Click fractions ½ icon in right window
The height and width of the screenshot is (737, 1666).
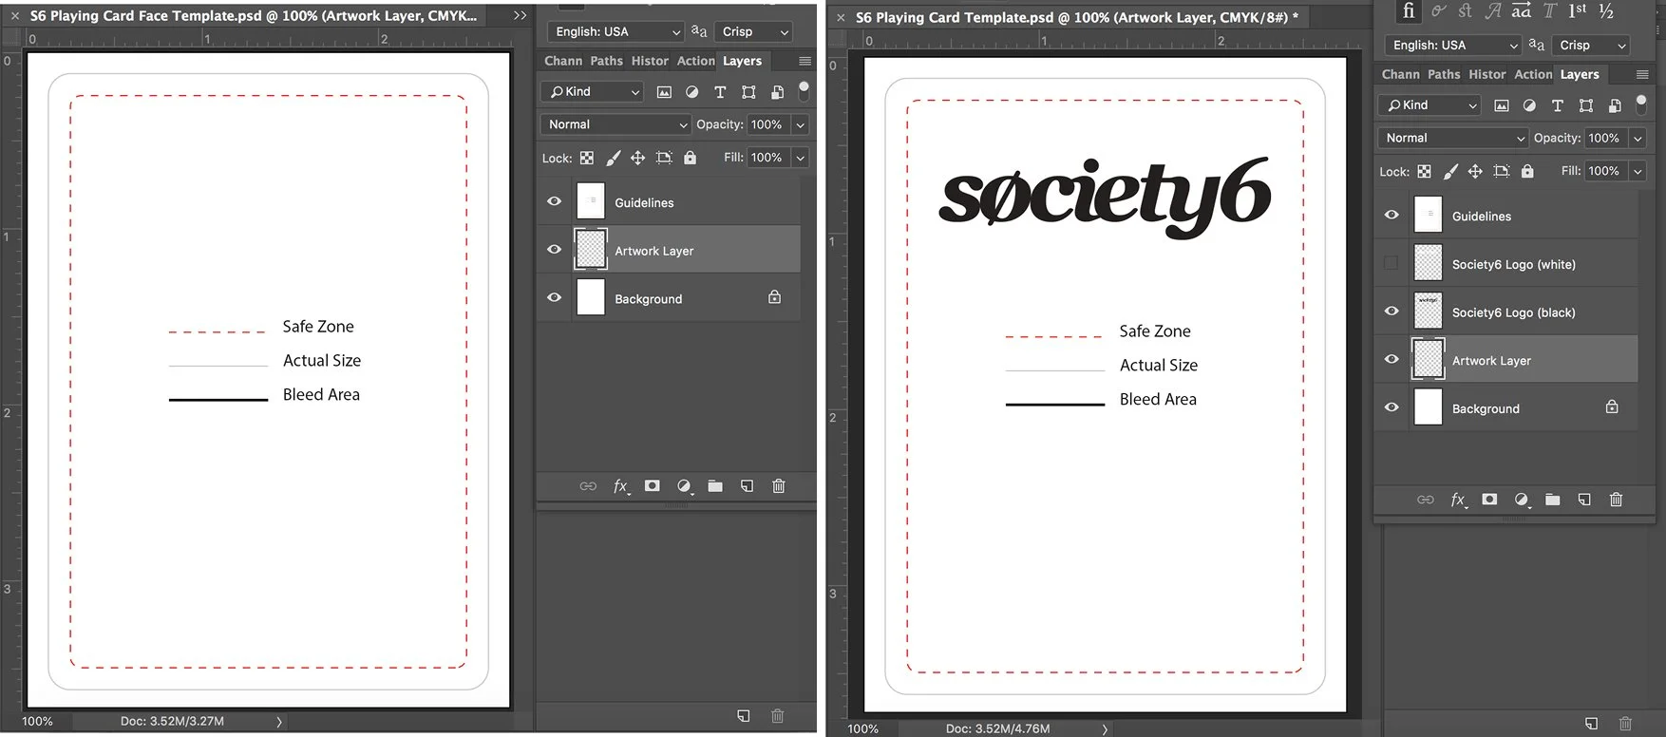click(1607, 10)
